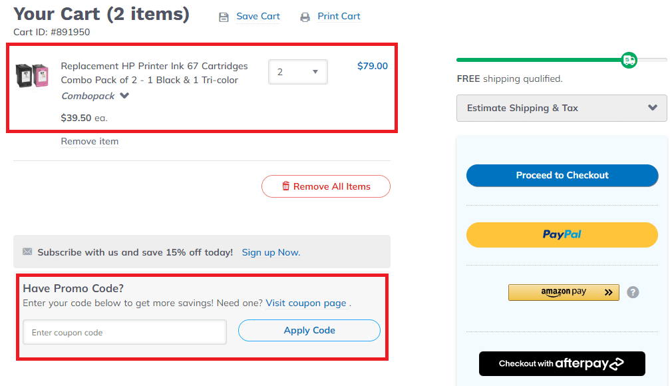Expand the Estimate Shipping & Tax section
This screenshot has height=386, width=670.
coord(562,108)
